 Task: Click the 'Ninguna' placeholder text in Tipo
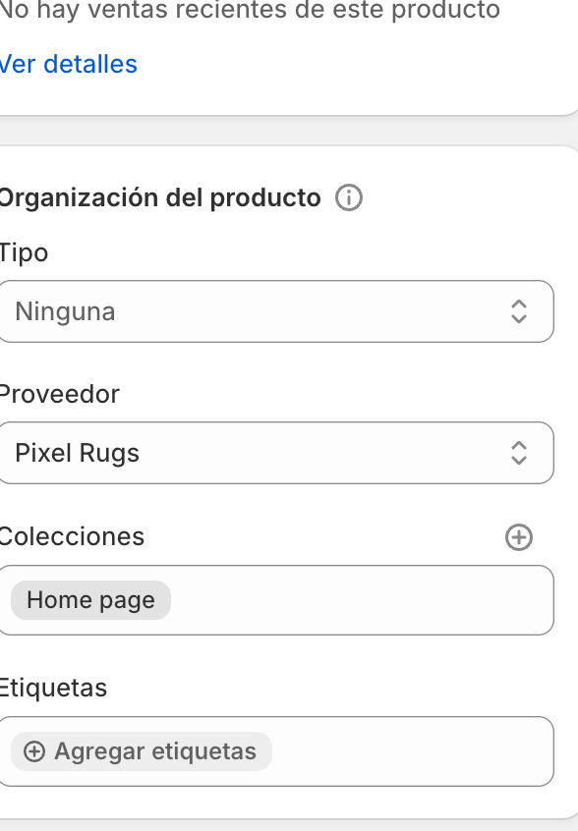65,311
